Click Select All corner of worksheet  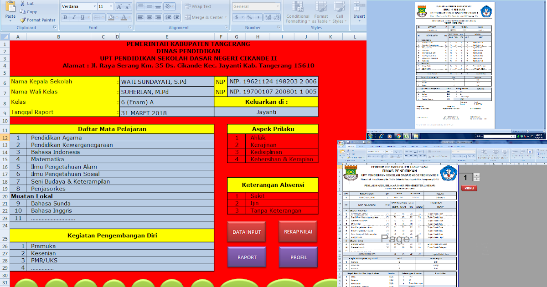coord(5,37)
